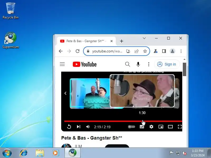Reload the YouTube page

coord(78,51)
